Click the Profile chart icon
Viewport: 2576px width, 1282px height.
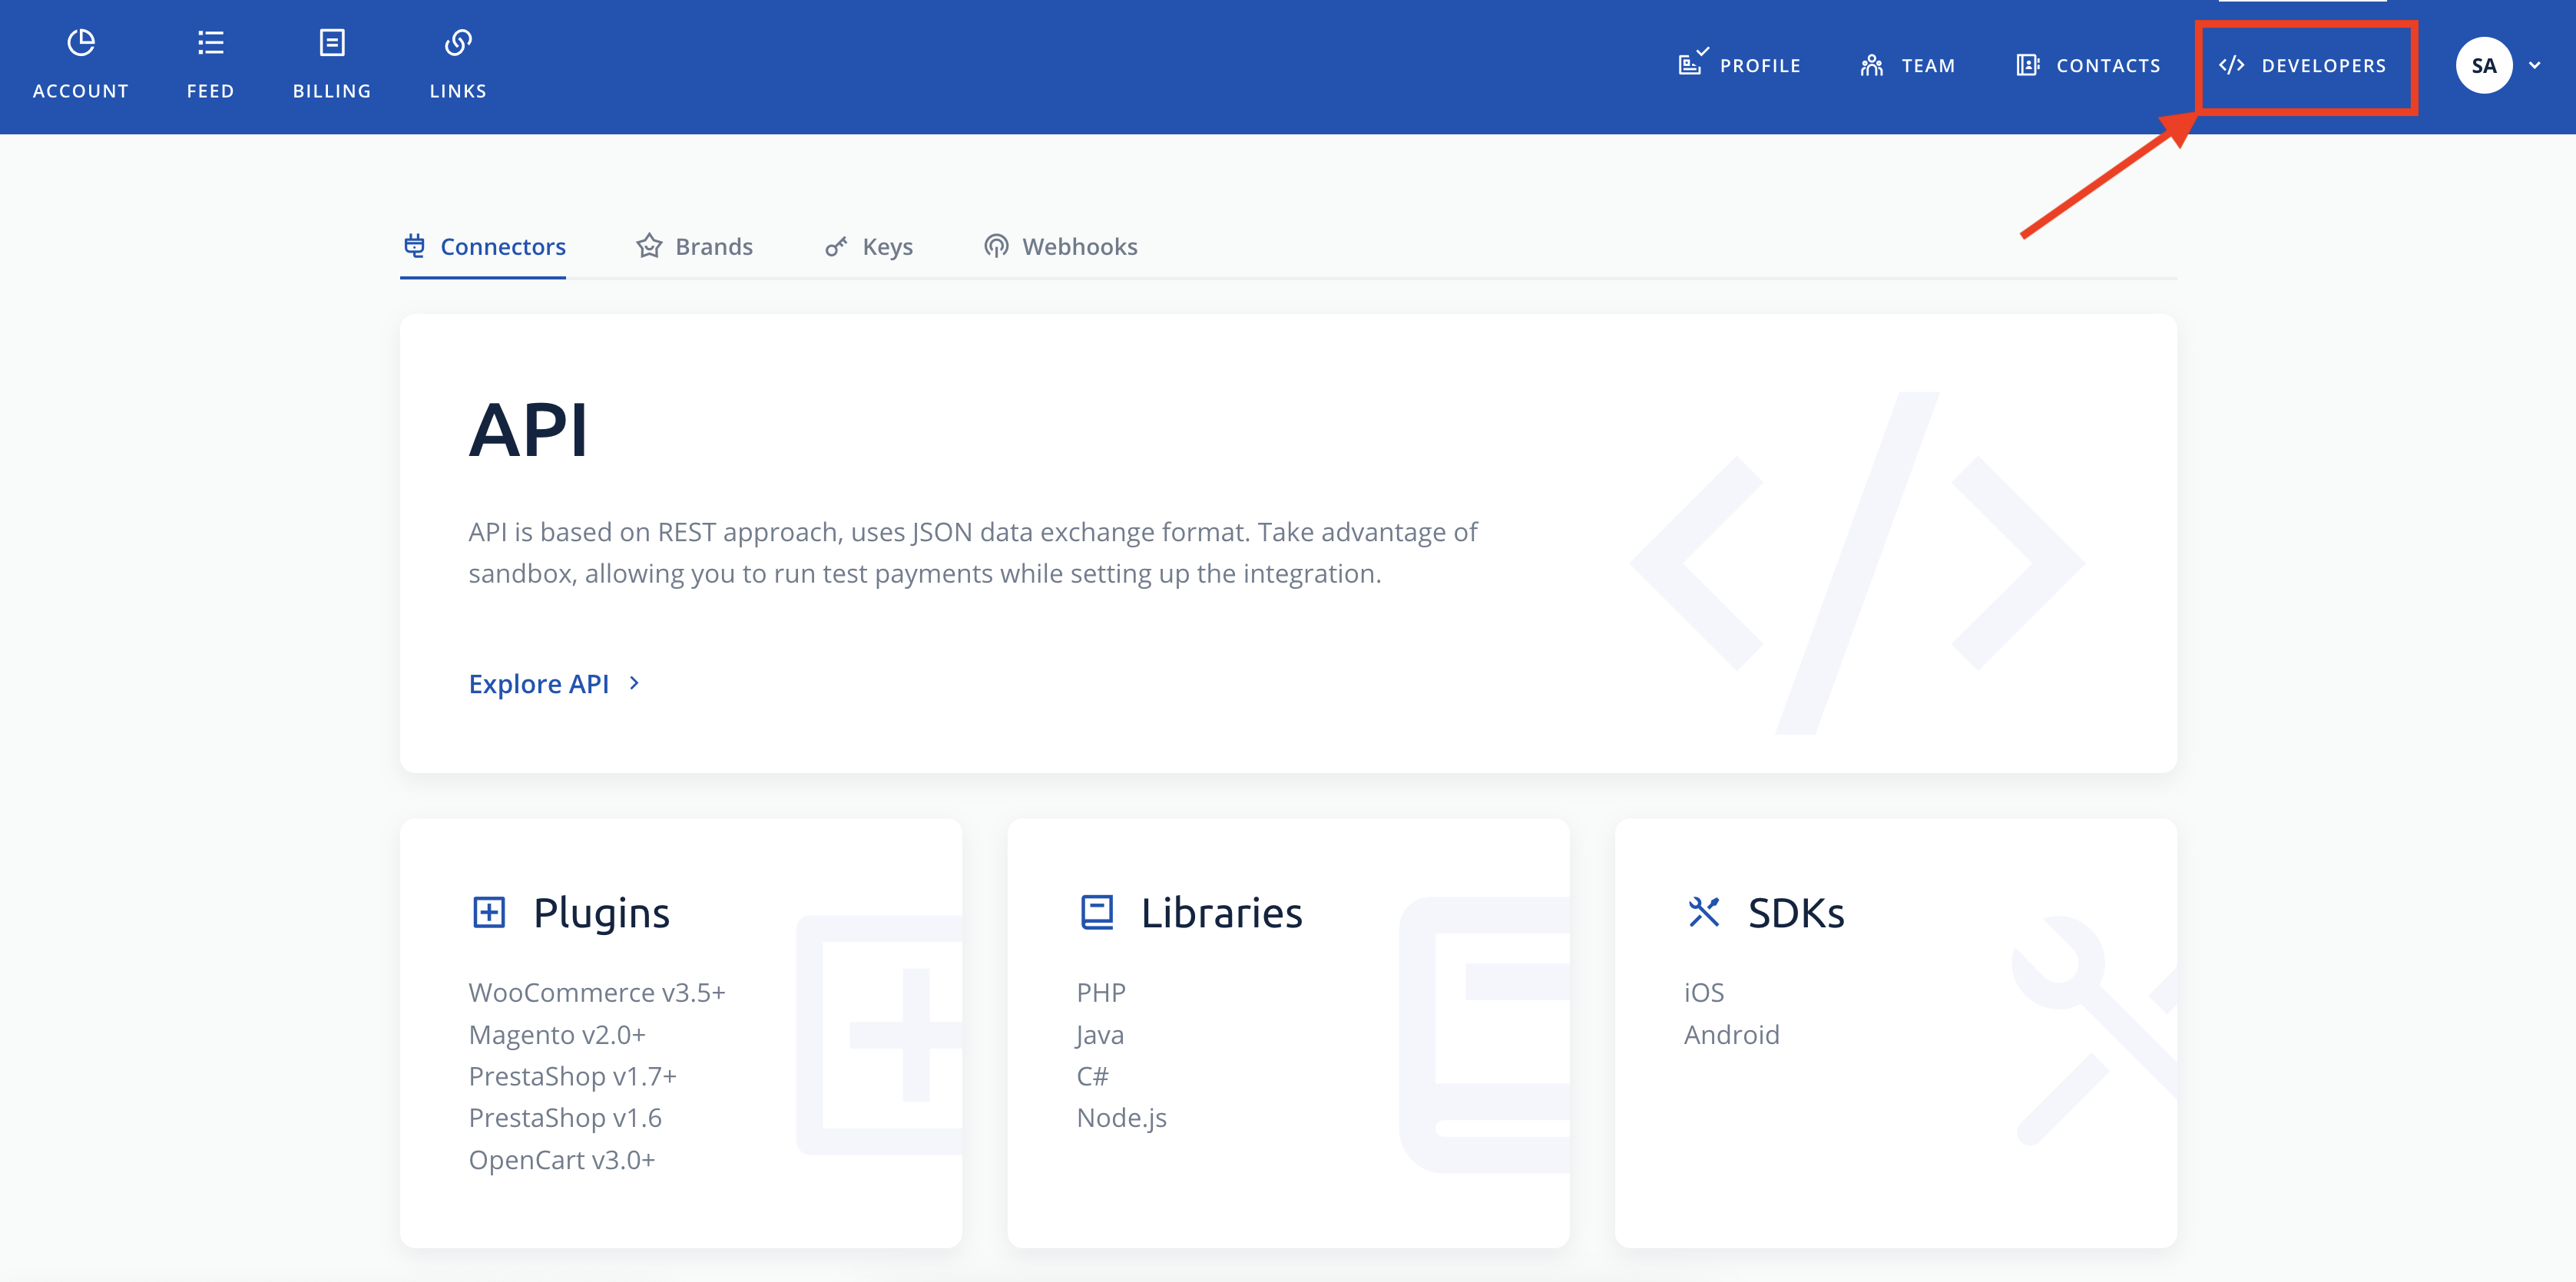[x=1692, y=63]
